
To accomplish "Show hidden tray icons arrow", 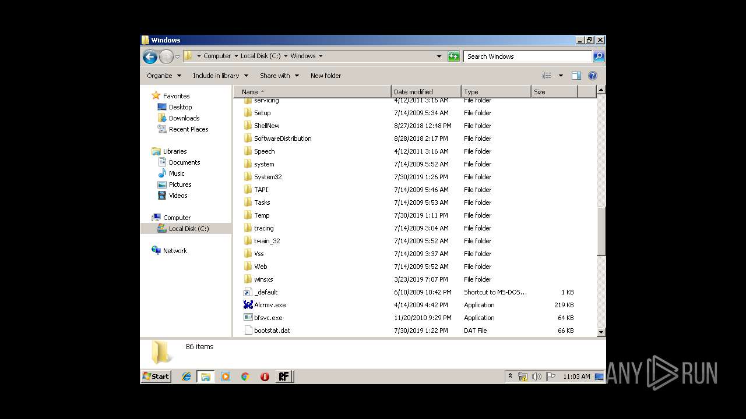I will coord(510,377).
